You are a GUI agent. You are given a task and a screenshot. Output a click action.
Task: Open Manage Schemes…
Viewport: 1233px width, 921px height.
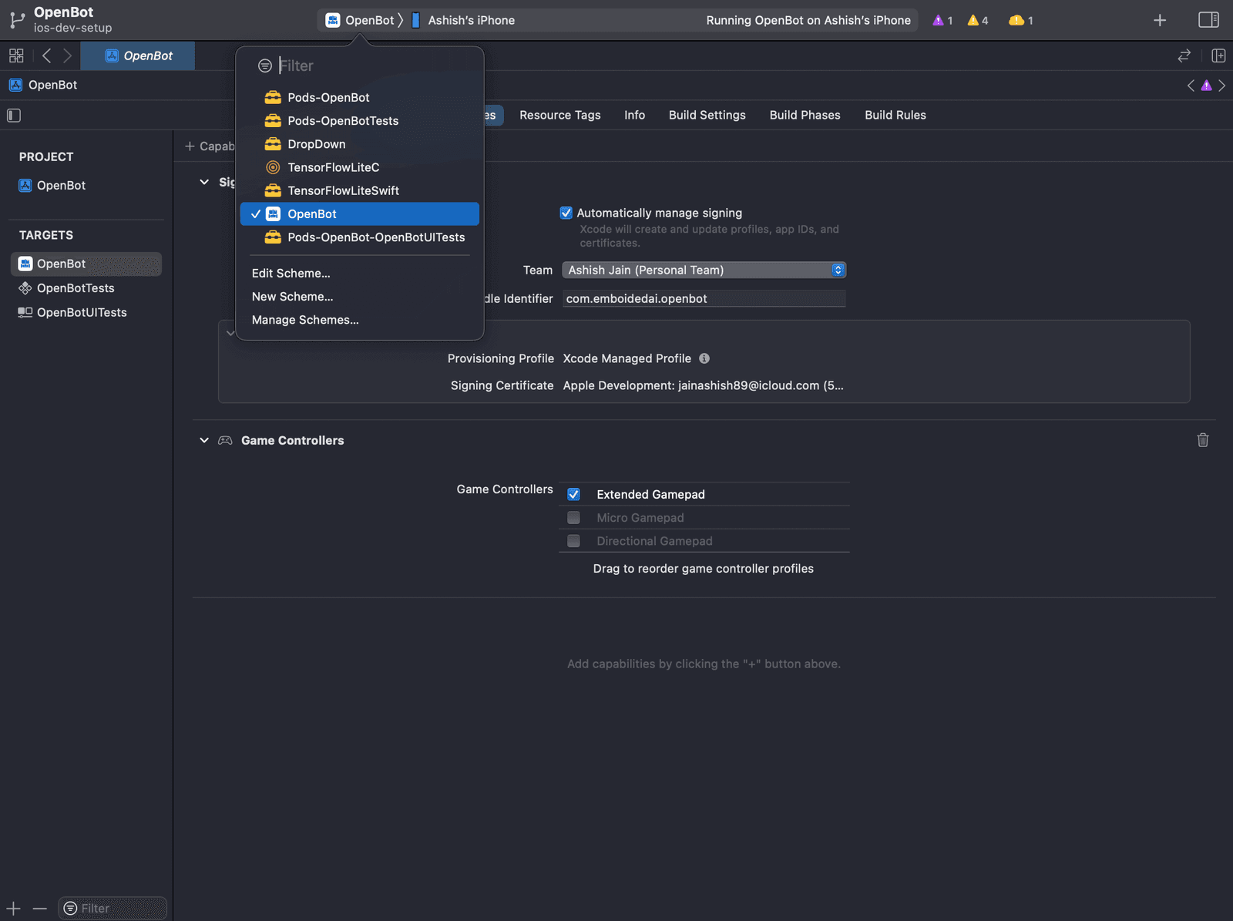pos(305,320)
